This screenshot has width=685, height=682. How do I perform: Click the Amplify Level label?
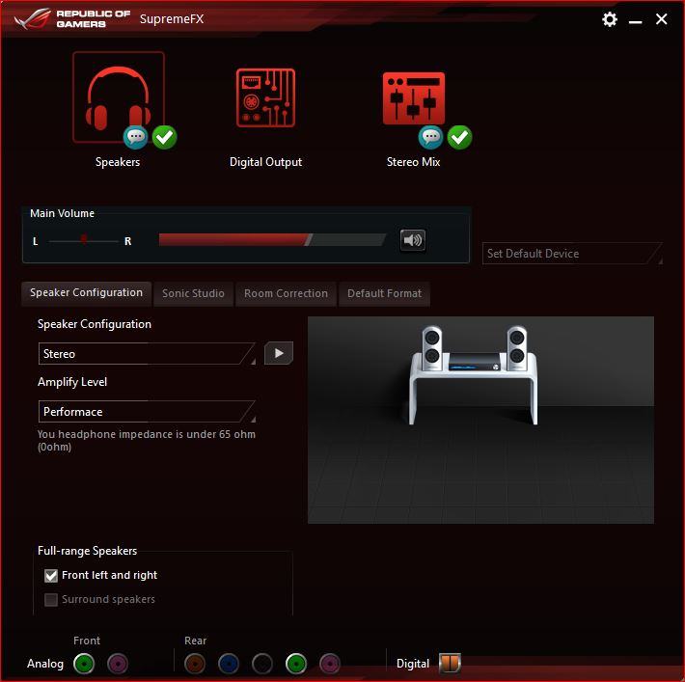coord(72,382)
